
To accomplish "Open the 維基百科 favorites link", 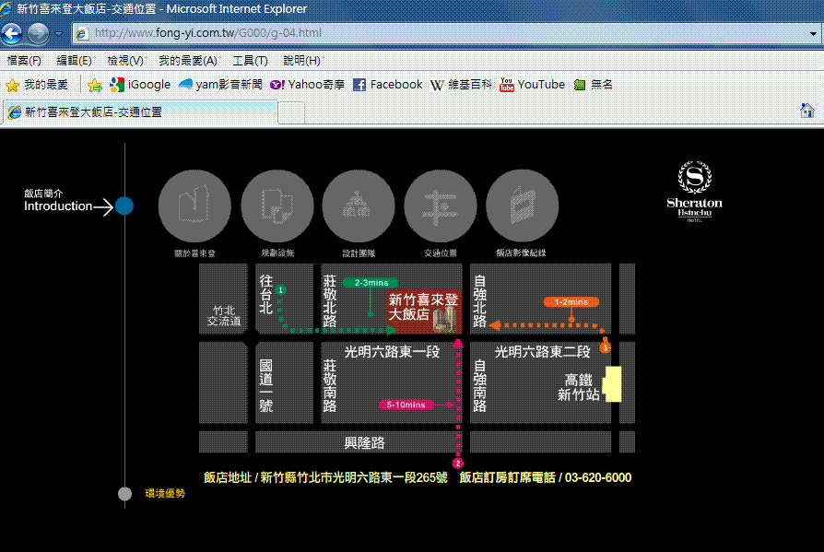I will [x=461, y=85].
